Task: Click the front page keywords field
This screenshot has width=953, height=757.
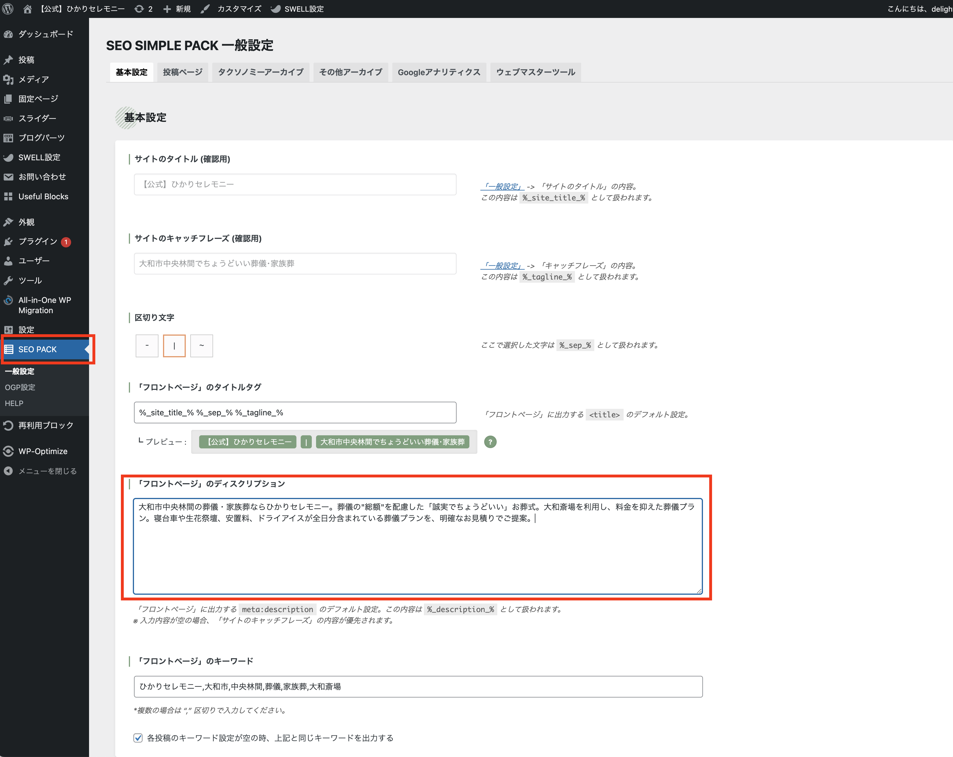Action: (418, 686)
